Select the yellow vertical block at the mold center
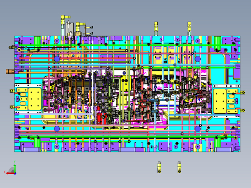The height and width of the screenshot is (188, 251). (x=125, y=83)
